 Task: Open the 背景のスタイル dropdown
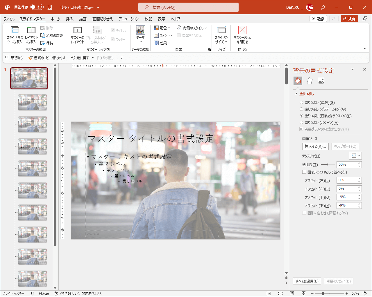(x=192, y=28)
